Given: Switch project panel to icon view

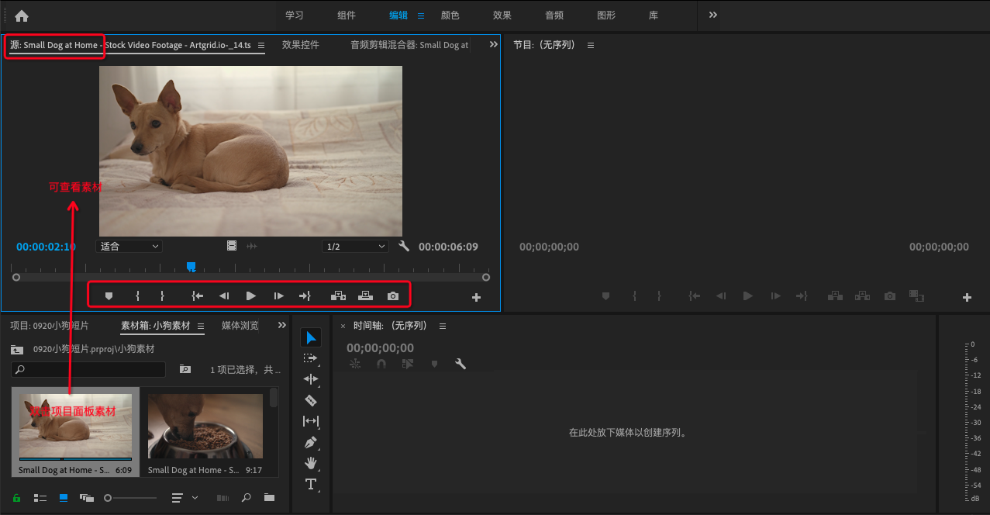Looking at the screenshot, I should pos(64,497).
